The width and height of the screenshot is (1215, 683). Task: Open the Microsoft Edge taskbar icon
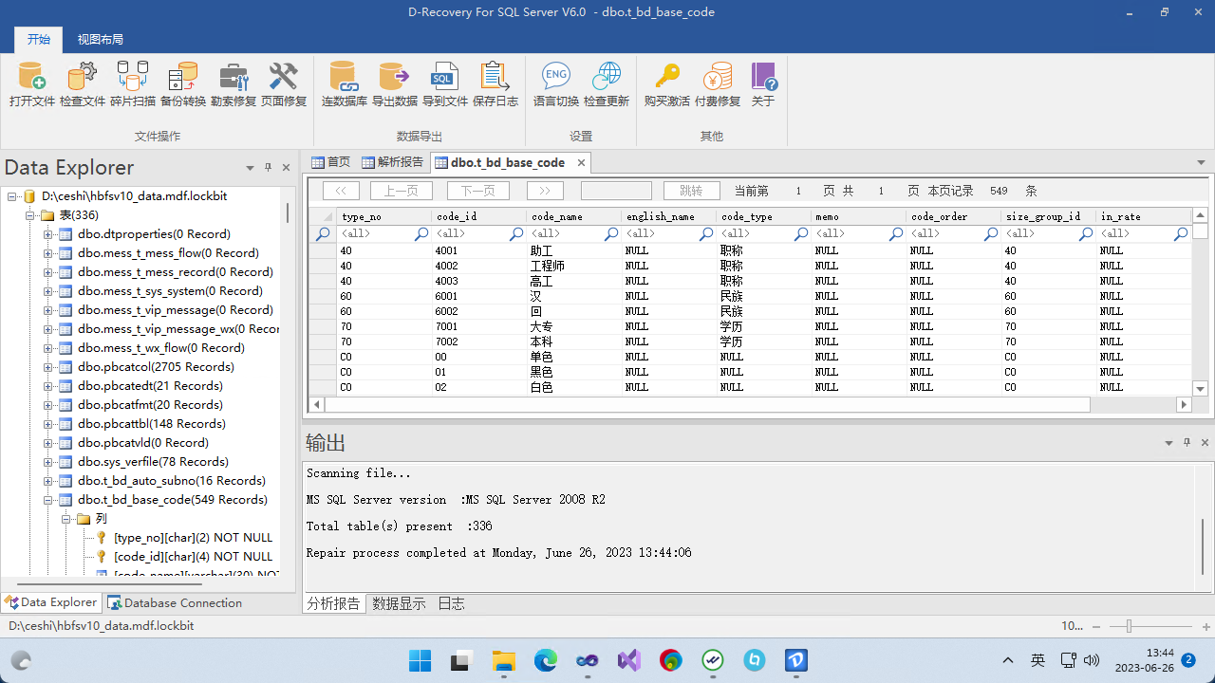545,659
